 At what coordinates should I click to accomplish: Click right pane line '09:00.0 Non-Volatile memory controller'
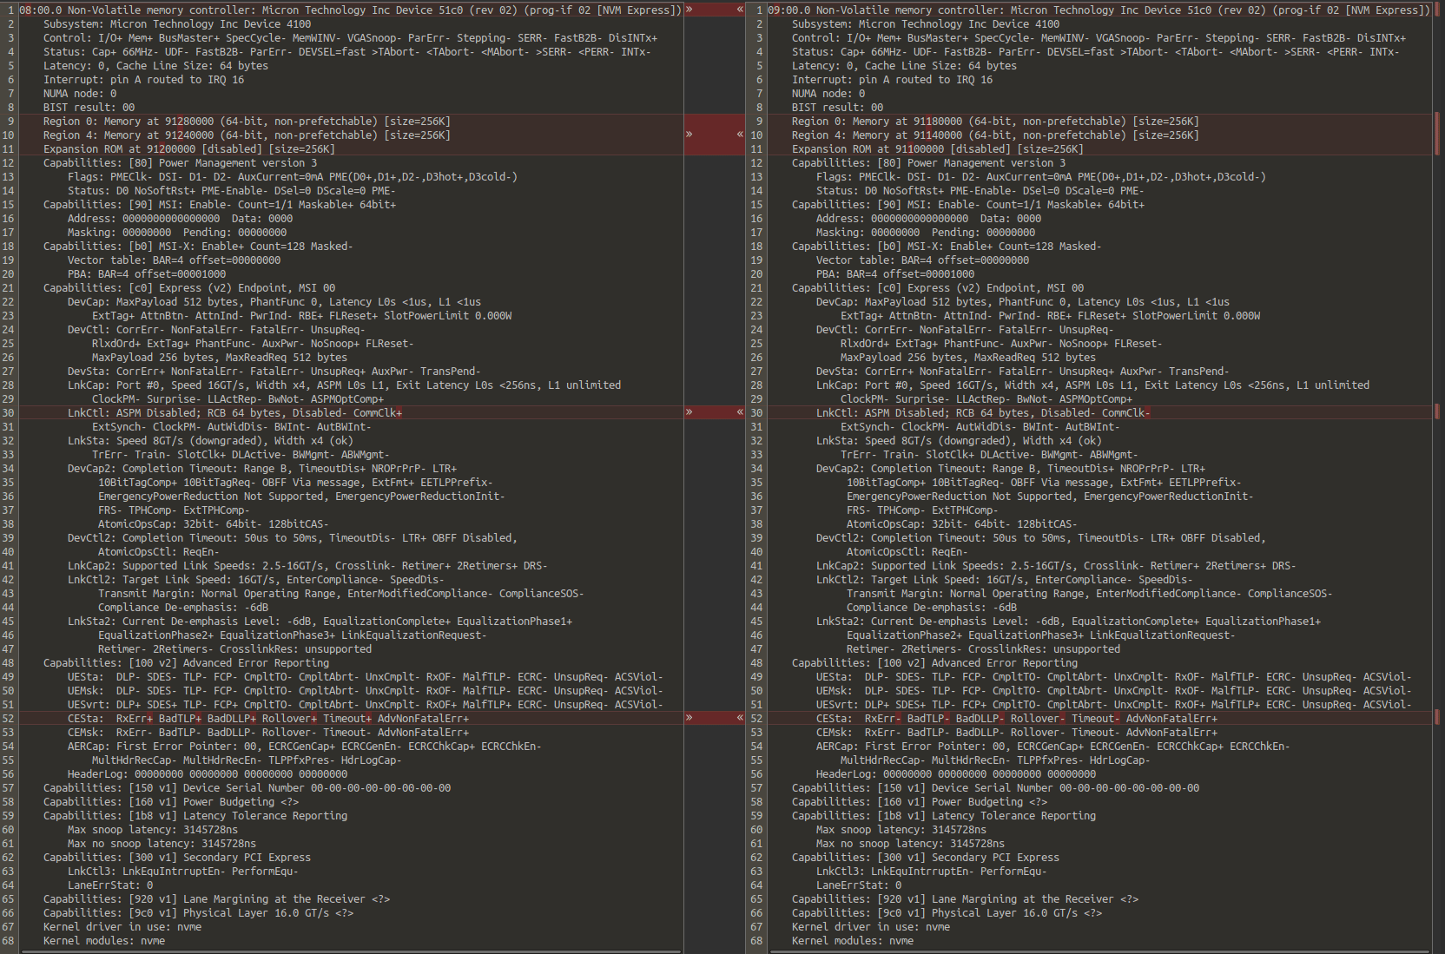tap(1099, 10)
